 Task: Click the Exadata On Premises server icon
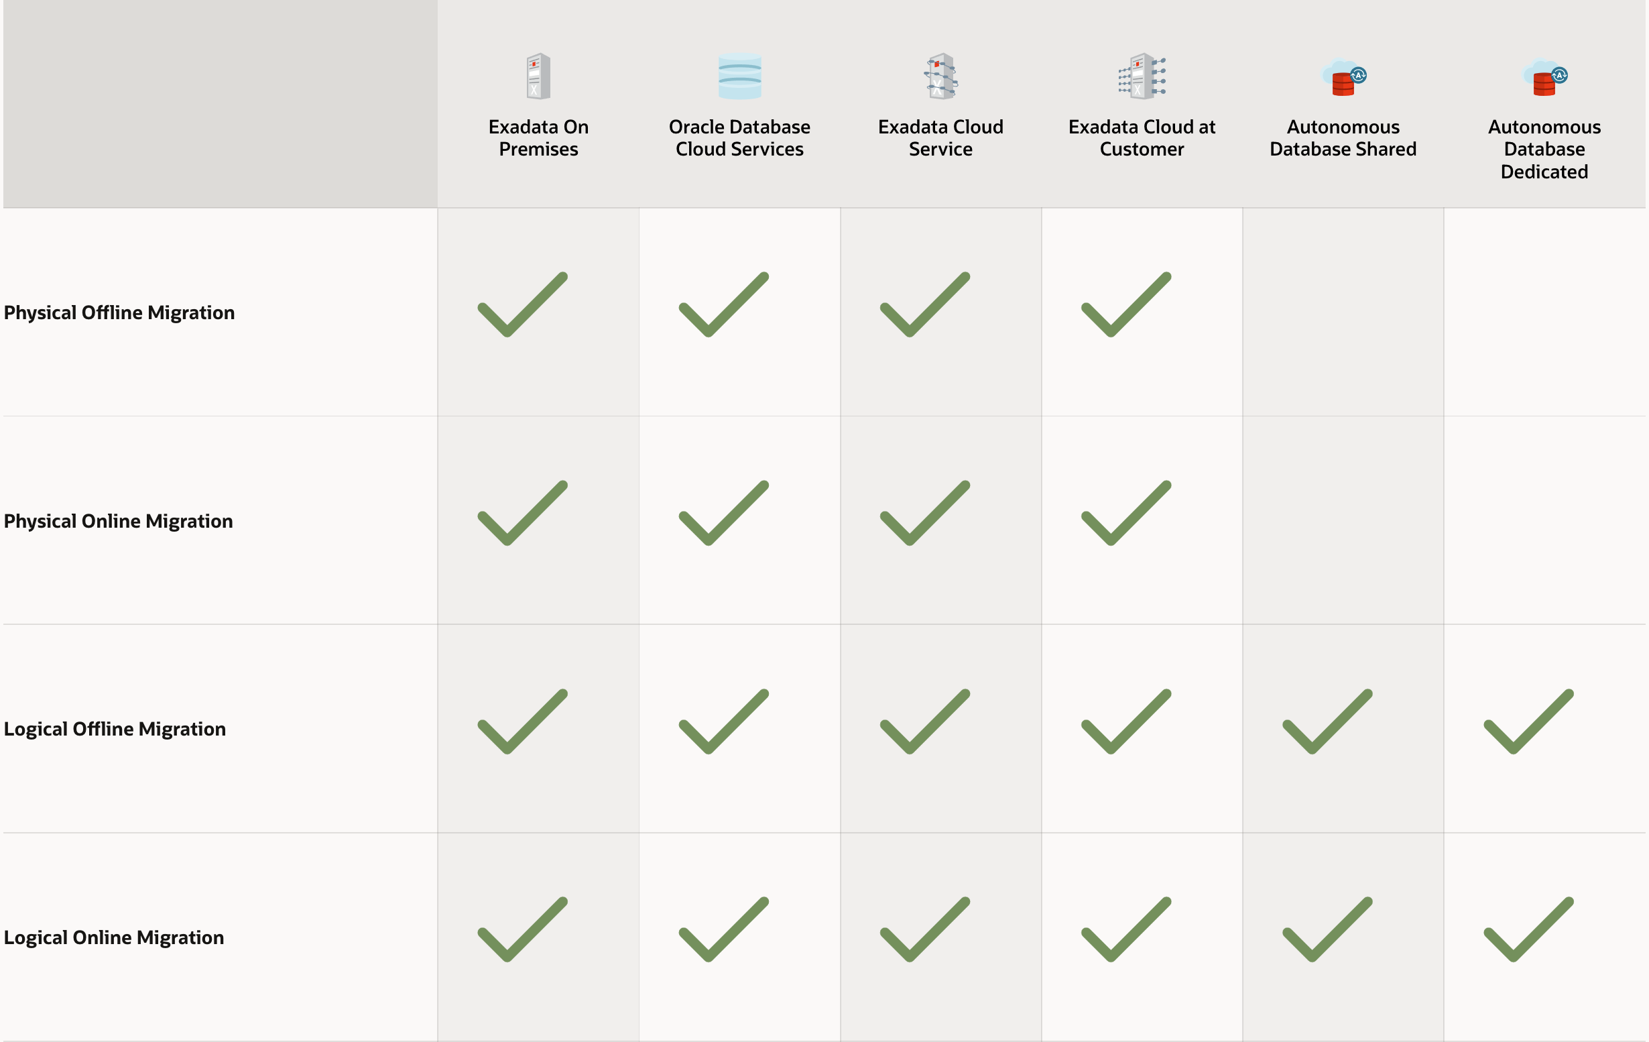click(538, 76)
